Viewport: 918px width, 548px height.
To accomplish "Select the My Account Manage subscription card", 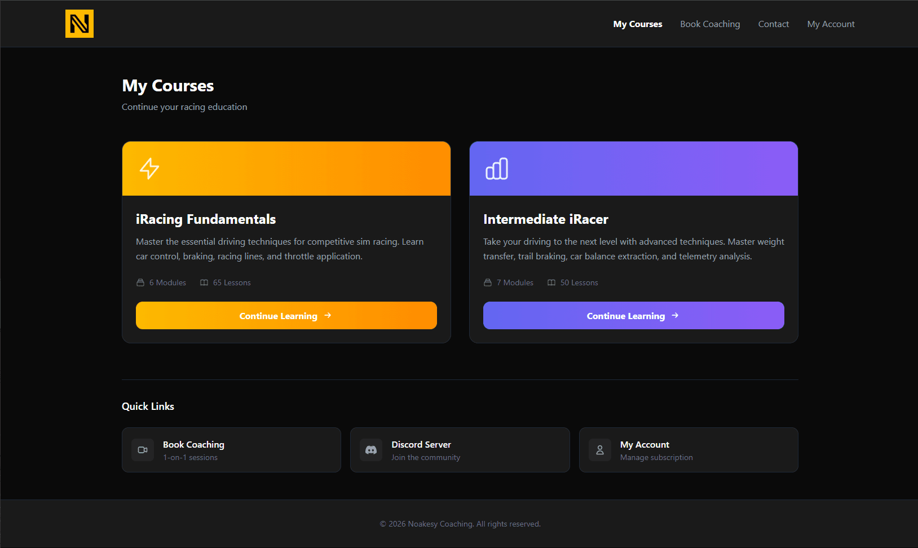I will [x=688, y=450].
